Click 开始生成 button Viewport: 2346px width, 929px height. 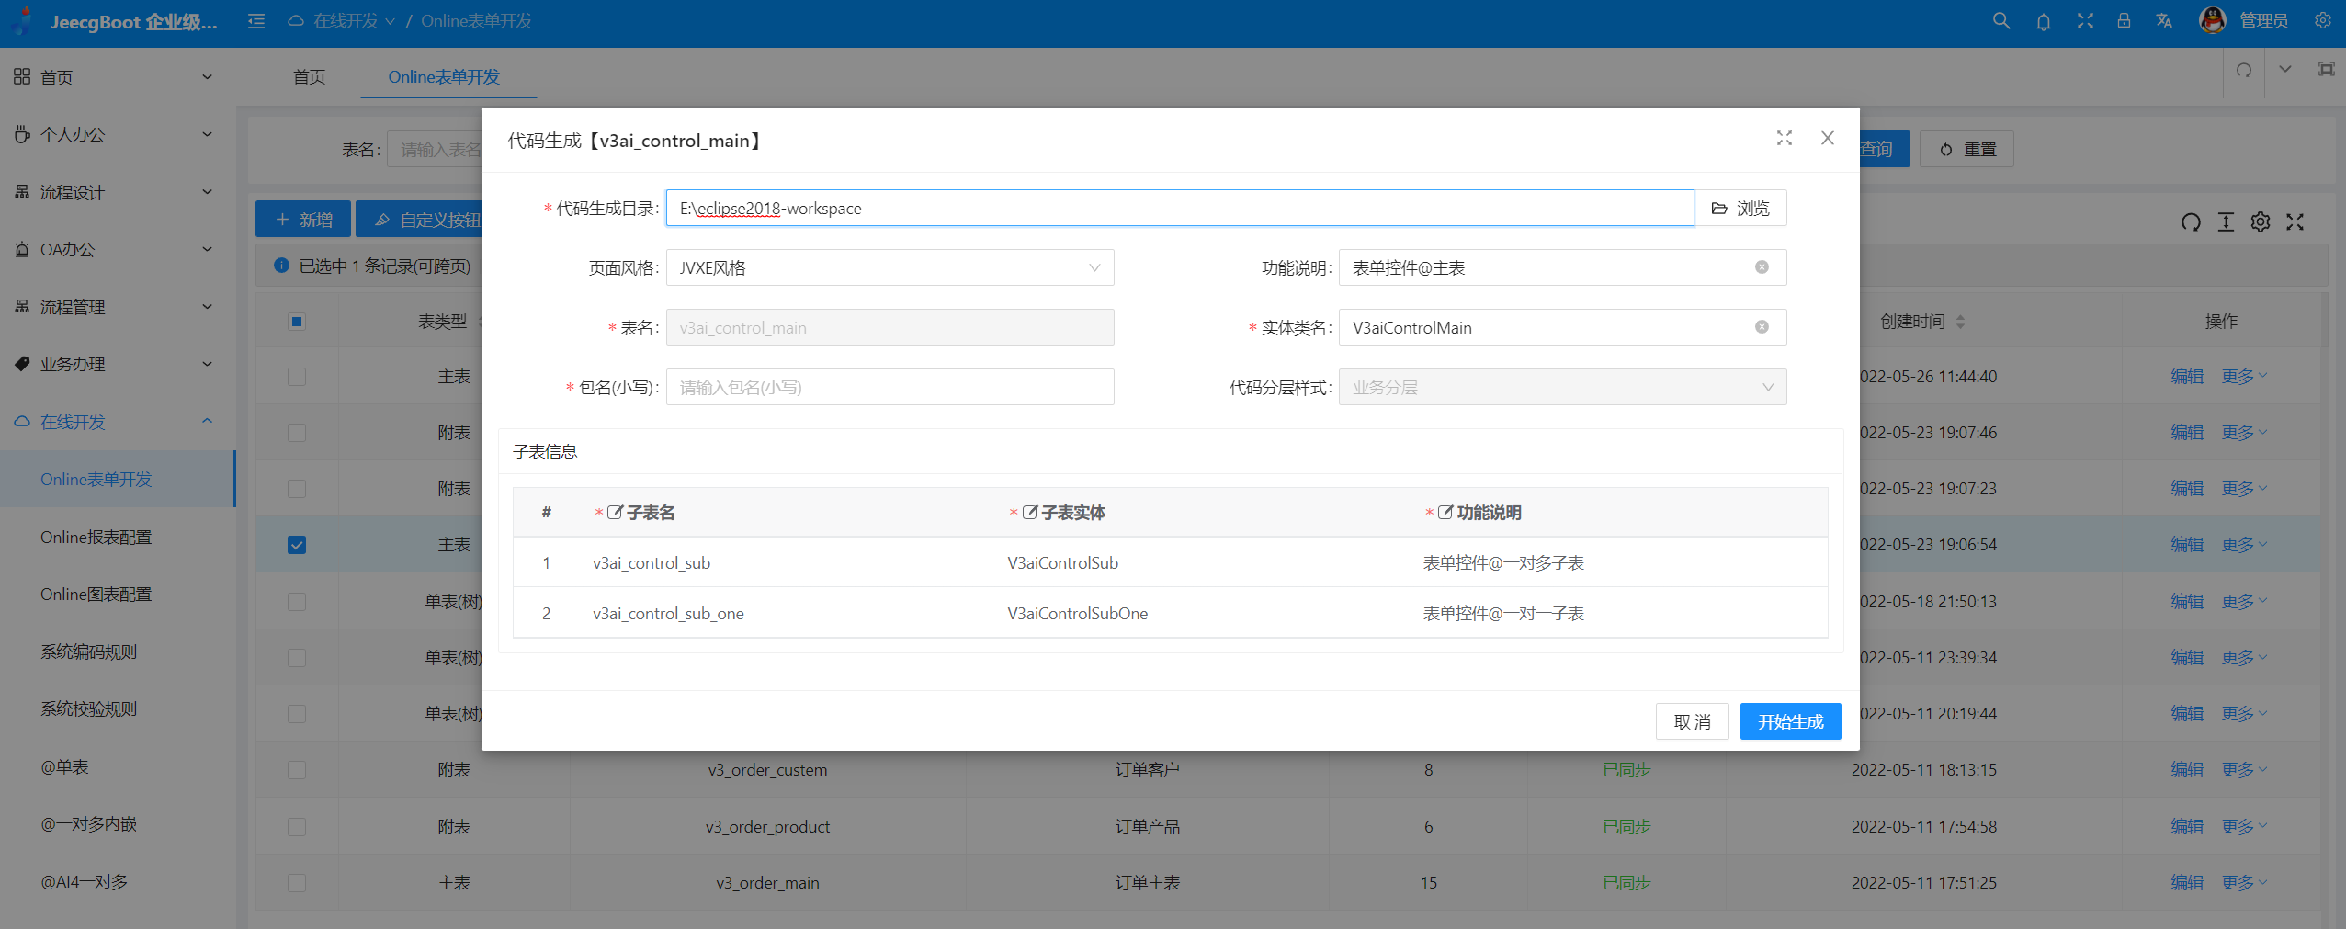point(1790,721)
